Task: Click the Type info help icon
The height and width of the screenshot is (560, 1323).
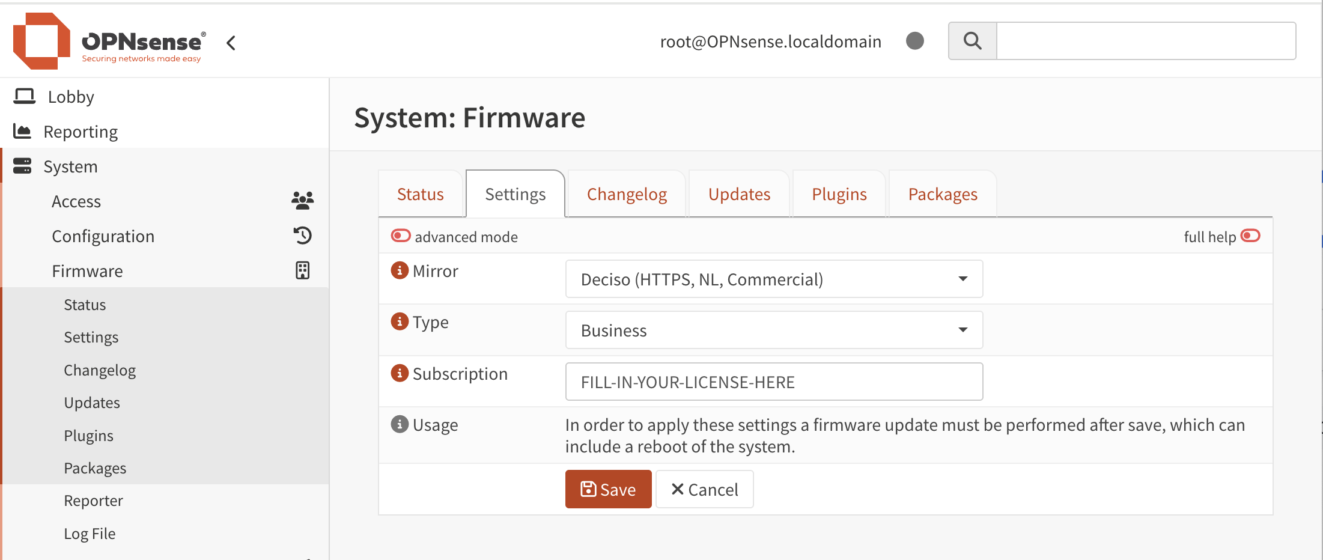Action: [x=400, y=321]
